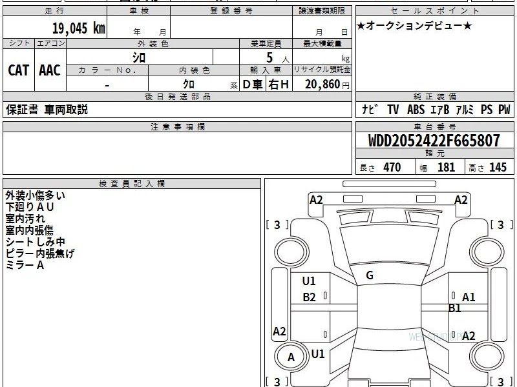This screenshot has height=387, width=517.
Task: Click the 後日発送部品 header
Action: pyautogui.click(x=177, y=96)
